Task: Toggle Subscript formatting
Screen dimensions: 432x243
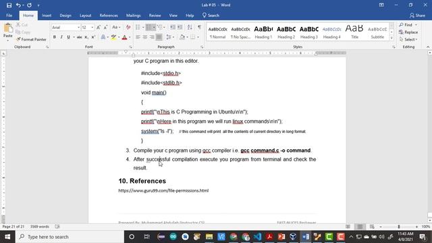Action: (86, 37)
